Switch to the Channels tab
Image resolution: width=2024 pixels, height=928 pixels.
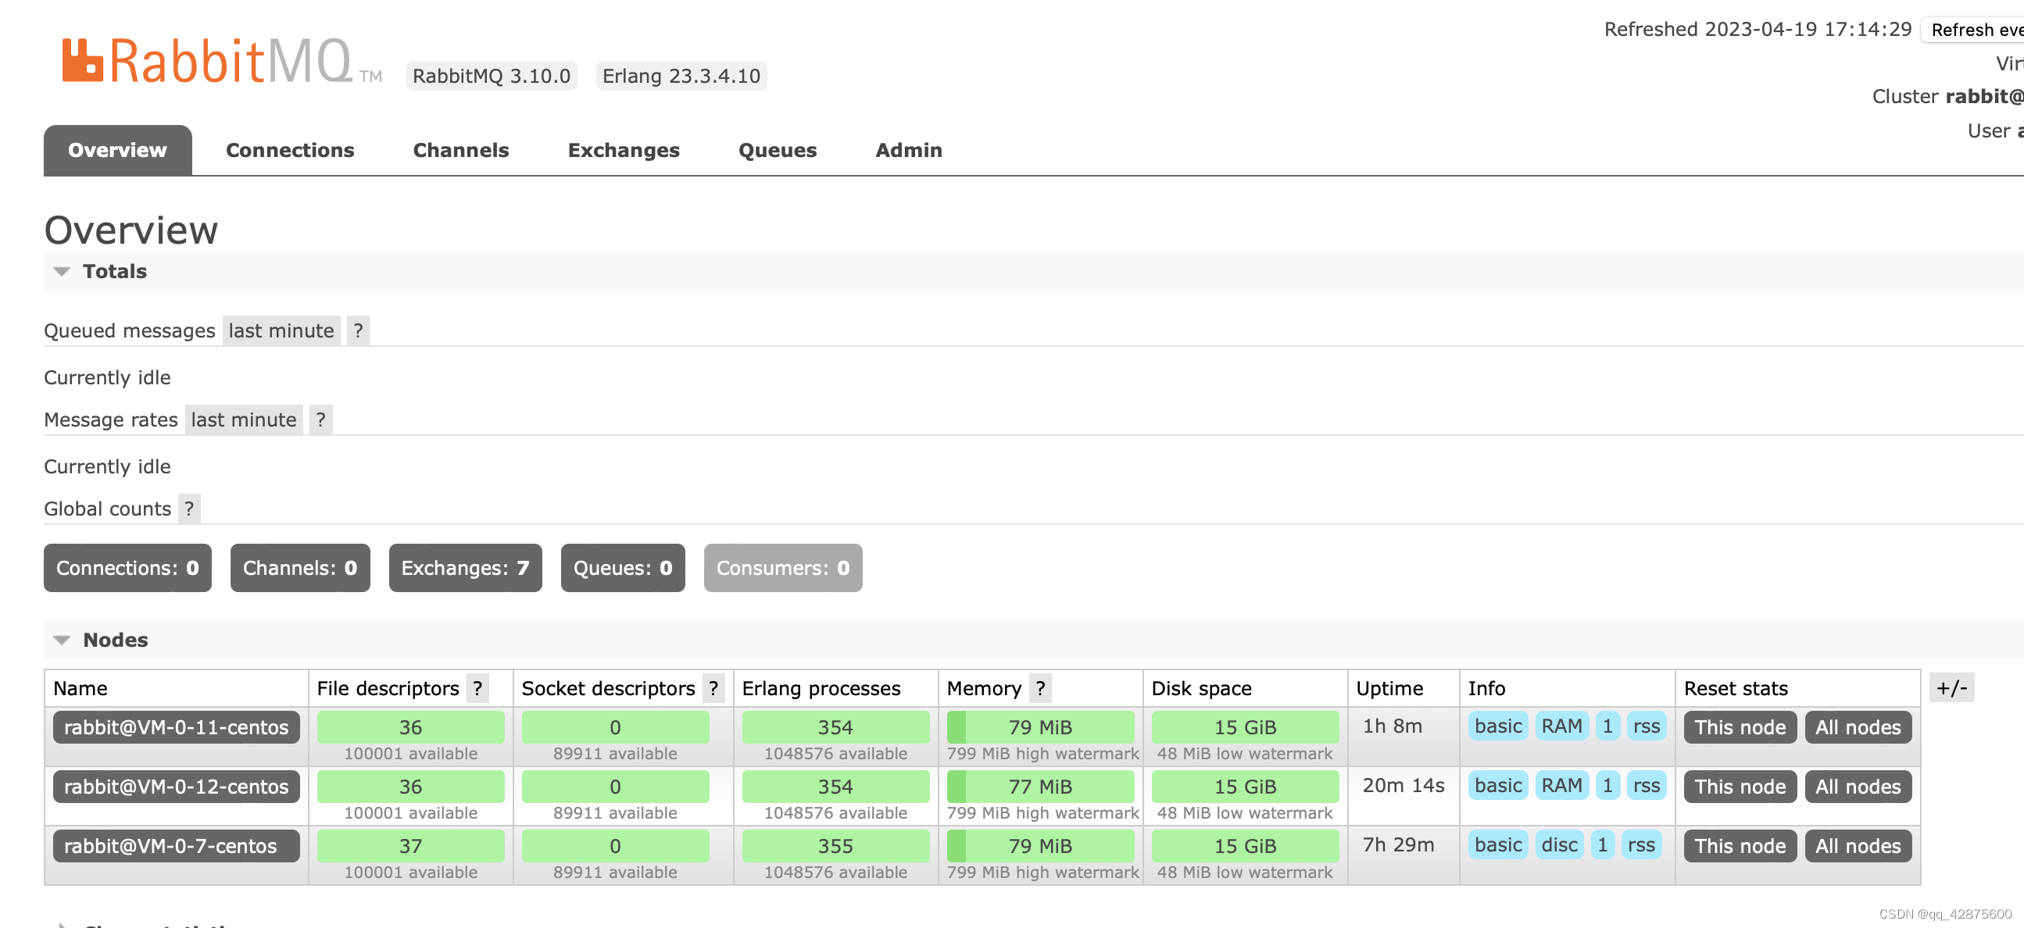pos(461,150)
